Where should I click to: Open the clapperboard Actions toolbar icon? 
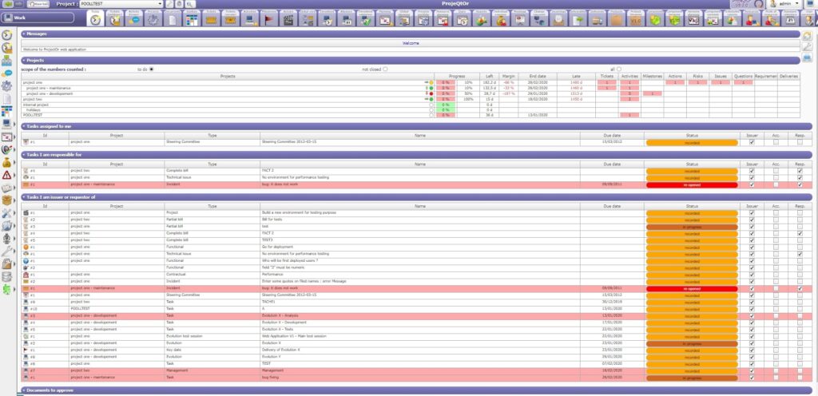click(288, 19)
